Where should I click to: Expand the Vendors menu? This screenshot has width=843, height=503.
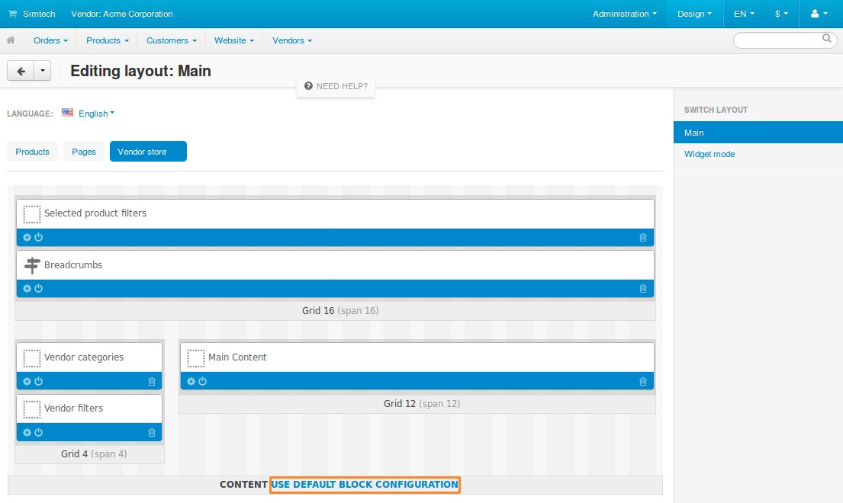[x=292, y=40]
